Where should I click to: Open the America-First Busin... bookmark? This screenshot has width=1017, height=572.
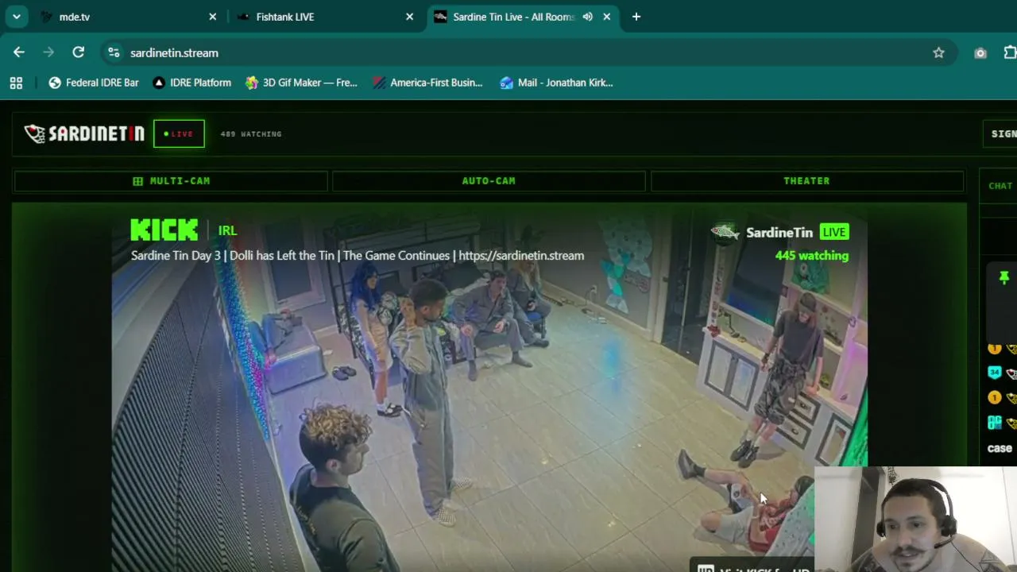click(427, 83)
